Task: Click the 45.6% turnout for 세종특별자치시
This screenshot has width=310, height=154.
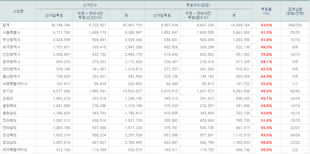Action: click(266, 84)
